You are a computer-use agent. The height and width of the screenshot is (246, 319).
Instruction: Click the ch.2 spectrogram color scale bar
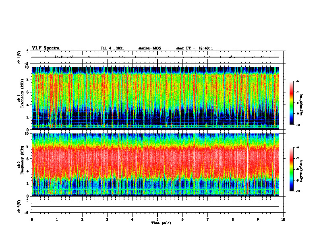[291, 169]
